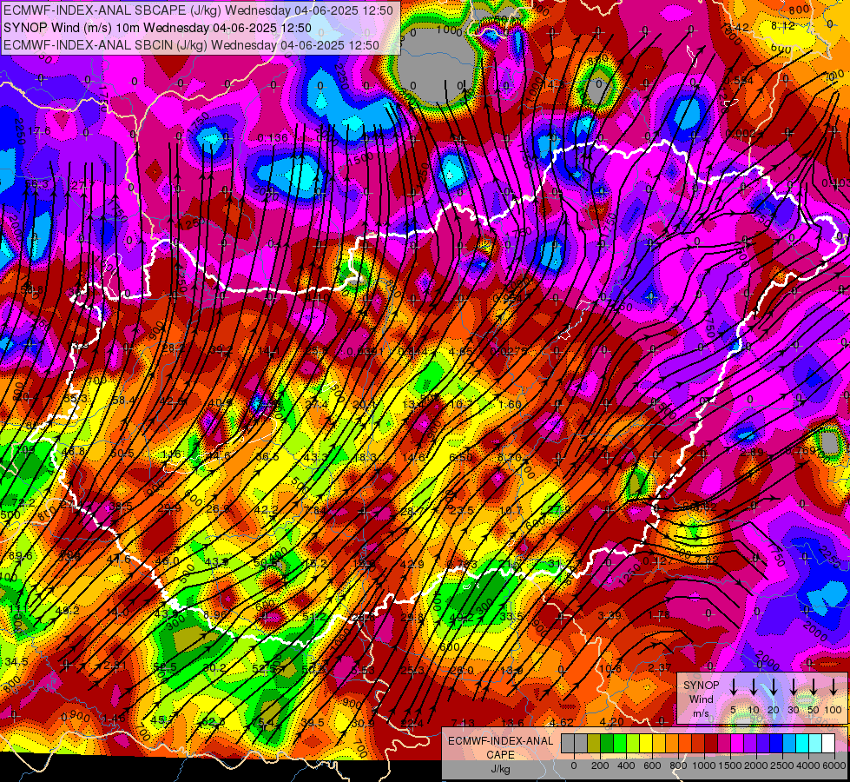Click the SBCIN title line
Image resolution: width=850 pixels, height=782 pixels.
pyautogui.click(x=191, y=45)
